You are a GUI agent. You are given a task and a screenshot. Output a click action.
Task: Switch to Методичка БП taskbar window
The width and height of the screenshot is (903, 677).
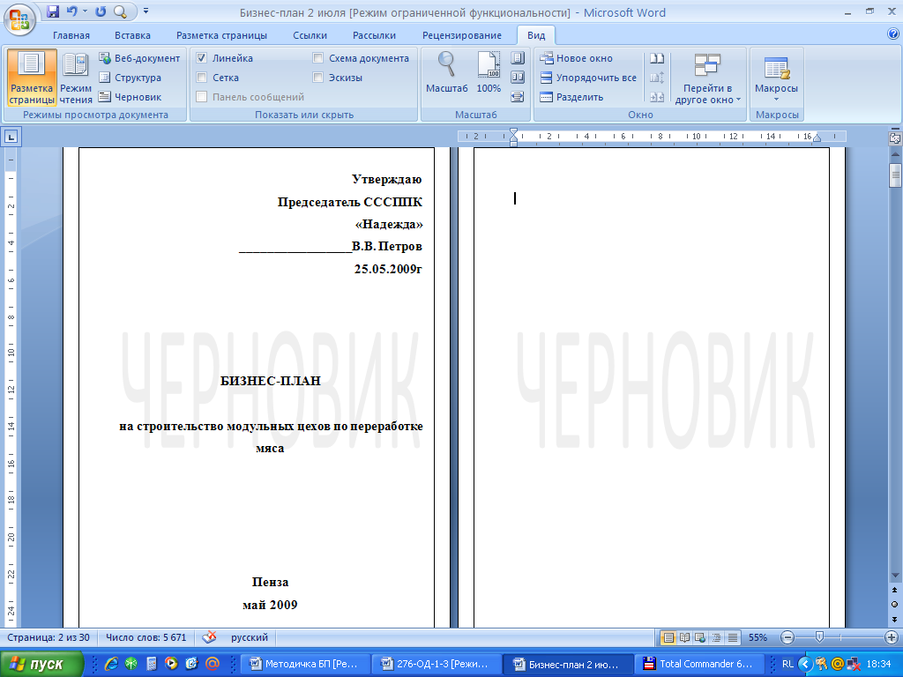[x=304, y=664]
